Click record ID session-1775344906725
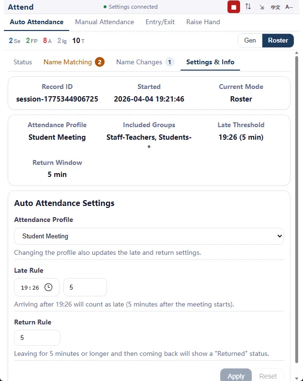This screenshot has height=381, width=303. tap(57, 99)
